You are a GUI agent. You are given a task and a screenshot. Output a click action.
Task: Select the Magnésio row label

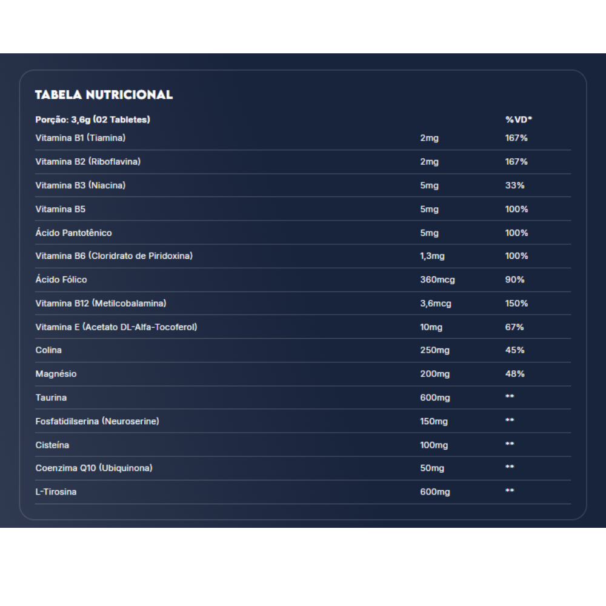click(56, 374)
